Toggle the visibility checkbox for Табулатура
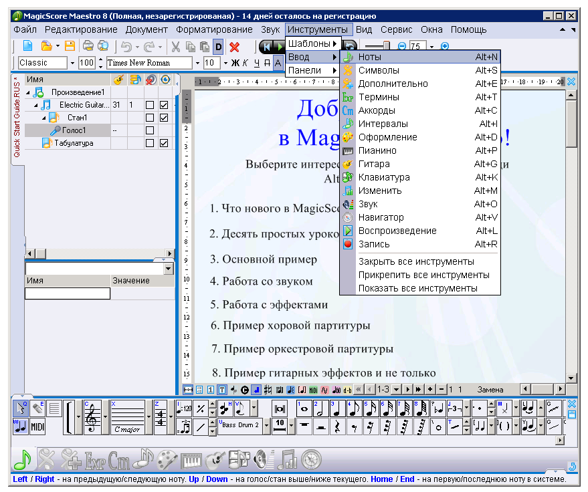Screen dimensions: 588x492 click(x=164, y=143)
